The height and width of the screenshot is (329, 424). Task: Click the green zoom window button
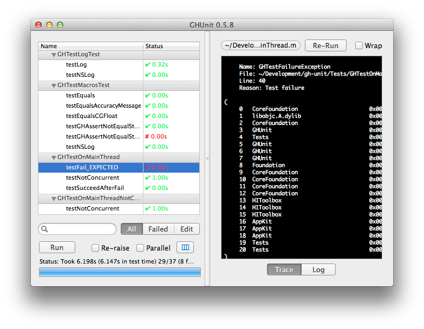[x=60, y=25]
